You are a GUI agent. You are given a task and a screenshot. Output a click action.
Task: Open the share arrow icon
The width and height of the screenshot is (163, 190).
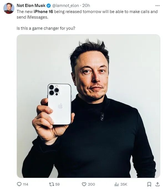157,184
